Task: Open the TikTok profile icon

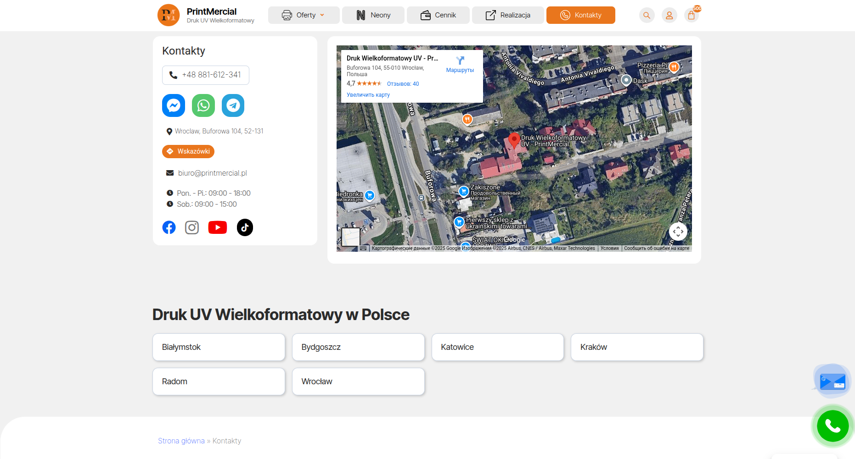Action: [245, 227]
